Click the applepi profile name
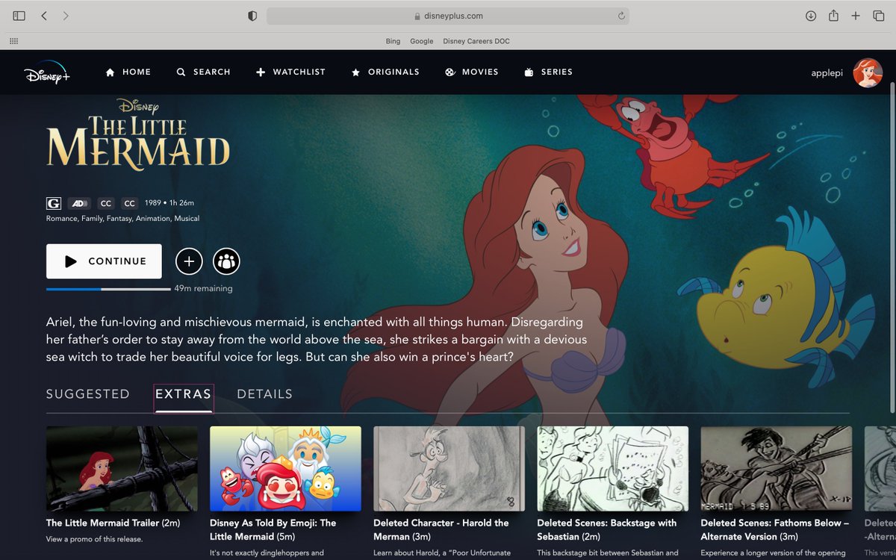The height and width of the screenshot is (560, 896). 829,72
